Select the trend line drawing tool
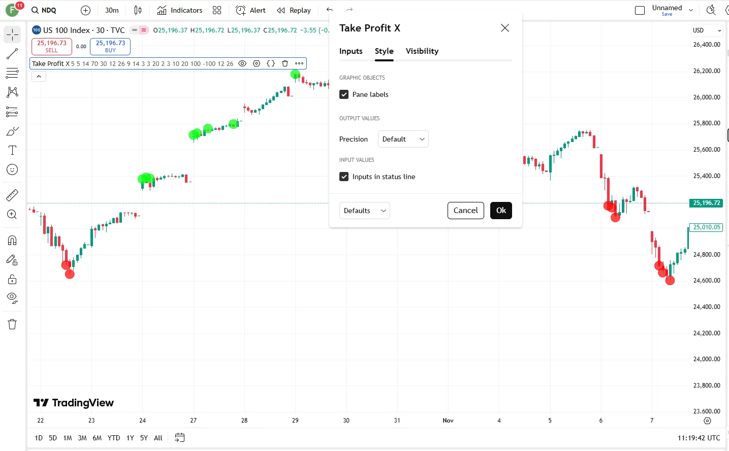The width and height of the screenshot is (729, 451). point(12,54)
